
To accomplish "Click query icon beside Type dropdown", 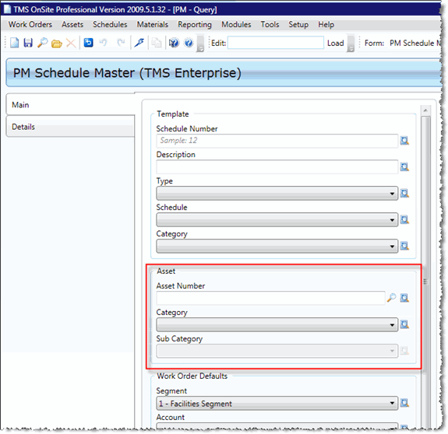I will (404, 194).
